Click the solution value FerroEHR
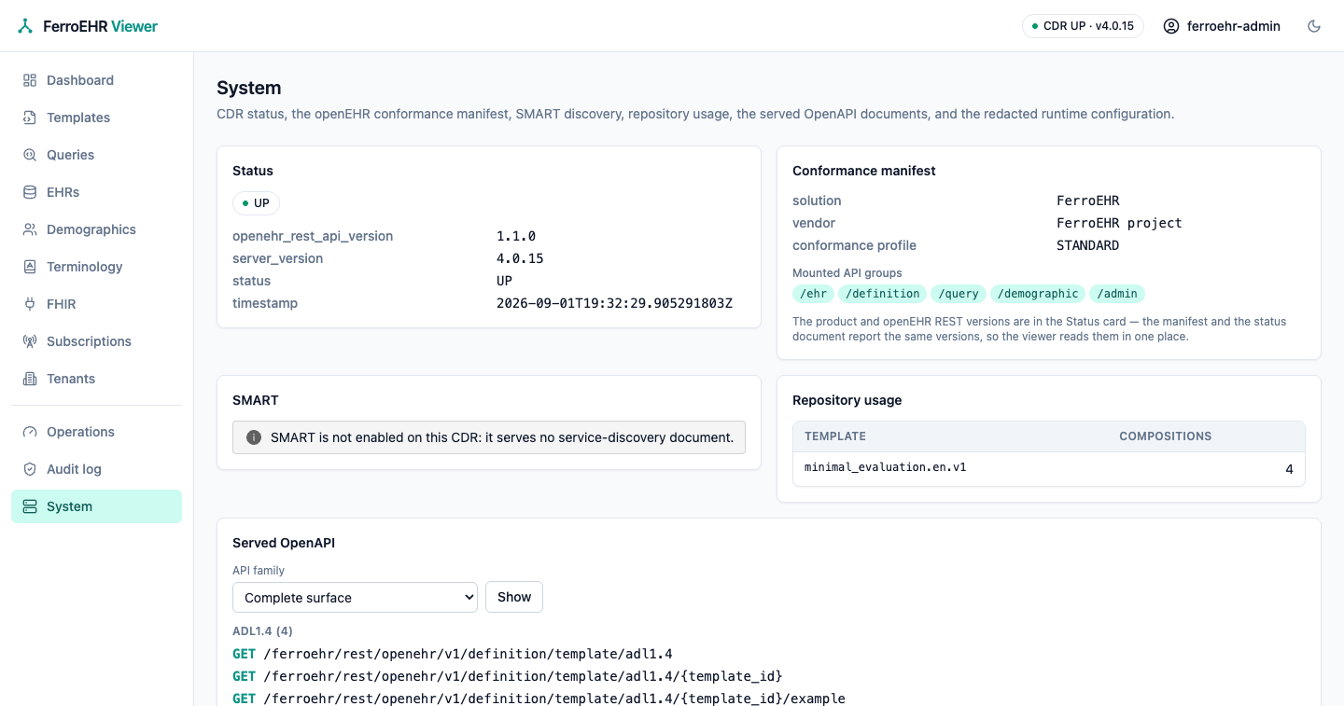 click(1087, 201)
